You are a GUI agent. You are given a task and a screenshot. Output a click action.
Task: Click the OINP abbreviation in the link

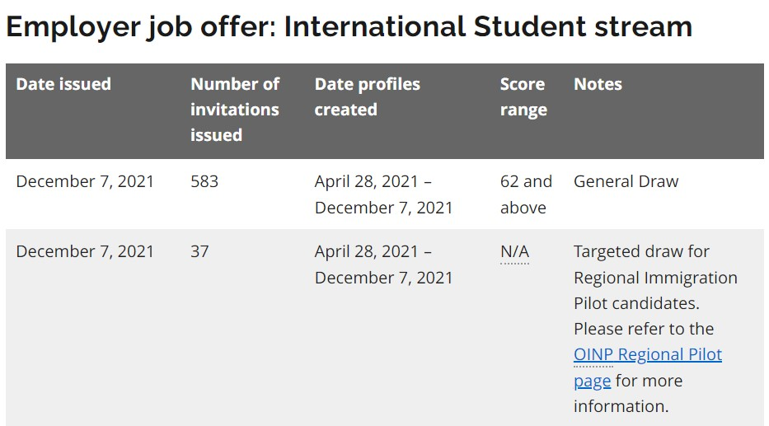point(593,354)
